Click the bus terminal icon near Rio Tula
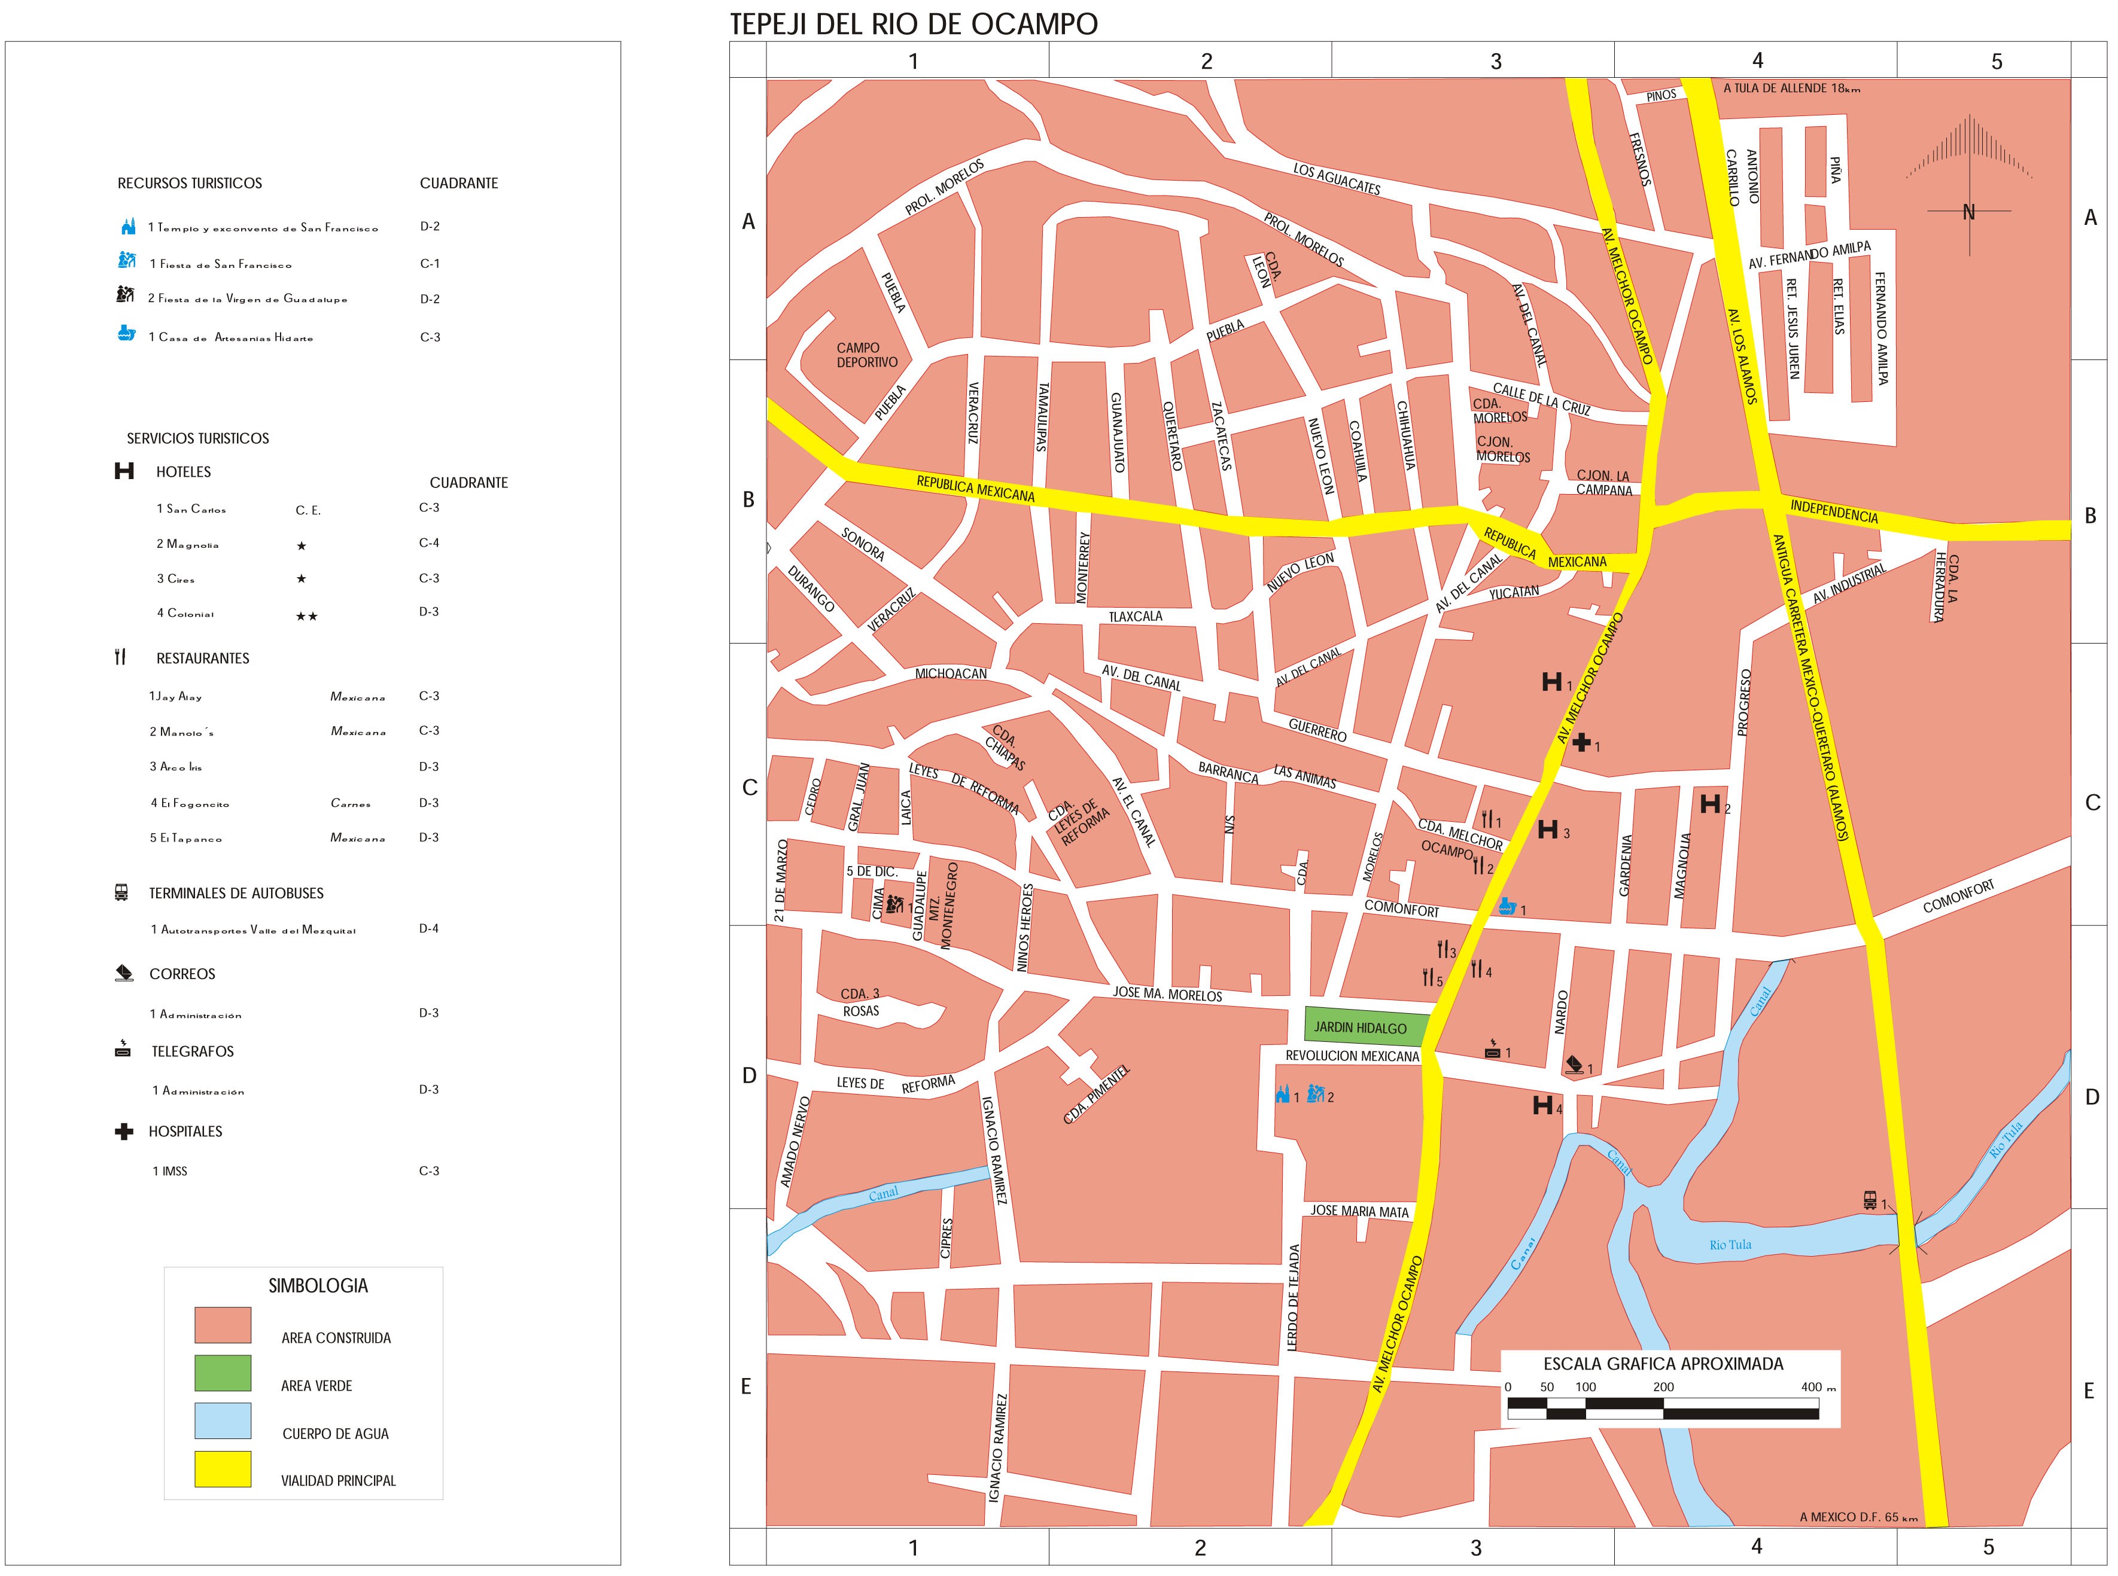The height and width of the screenshot is (1576, 2118). [1869, 1200]
